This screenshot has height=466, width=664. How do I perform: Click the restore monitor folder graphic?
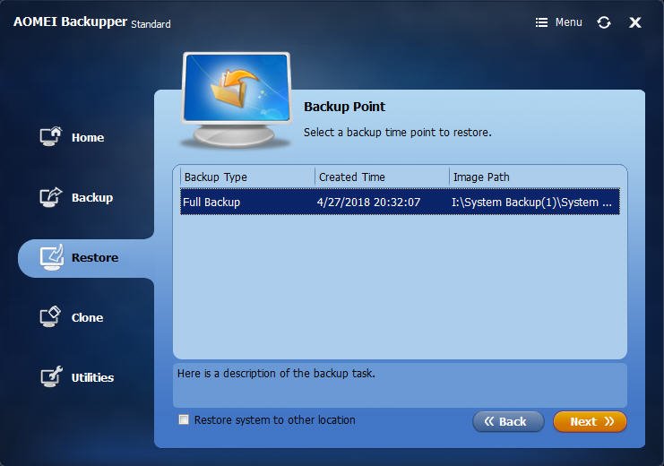tap(237, 99)
